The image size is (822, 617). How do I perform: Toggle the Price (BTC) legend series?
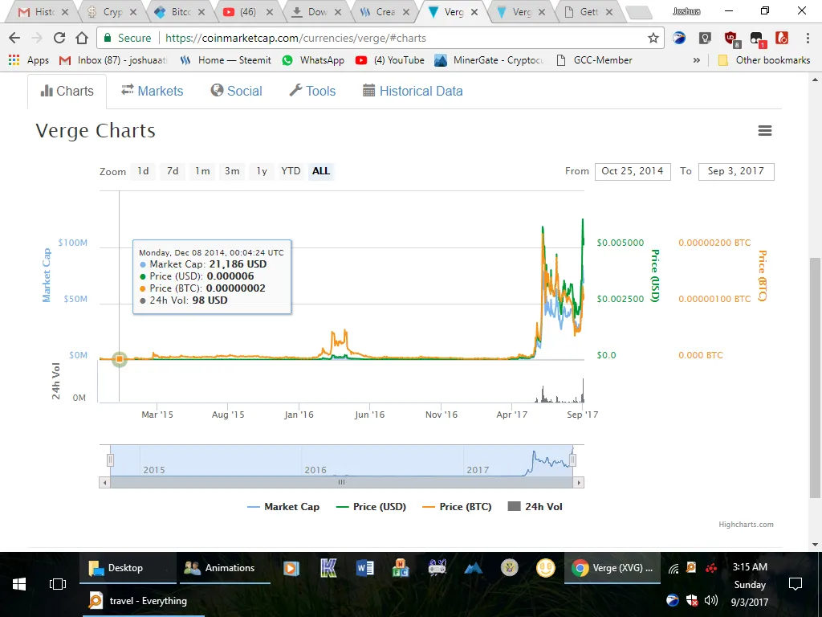[457, 507]
